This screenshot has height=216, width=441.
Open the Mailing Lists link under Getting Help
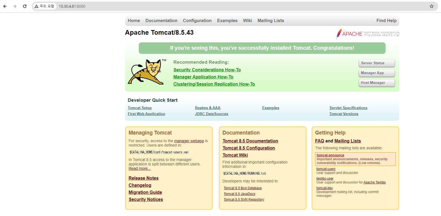[x=347, y=141]
